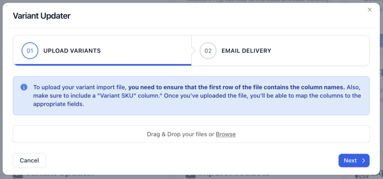Click the arrow chevron inside Next button
This screenshot has height=179, width=383.
[x=364, y=161]
